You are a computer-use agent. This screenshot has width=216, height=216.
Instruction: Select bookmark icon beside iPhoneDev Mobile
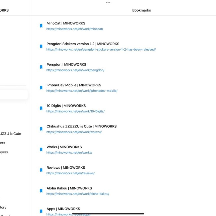[41, 88]
